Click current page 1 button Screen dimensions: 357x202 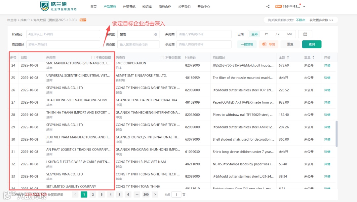coord(84,194)
